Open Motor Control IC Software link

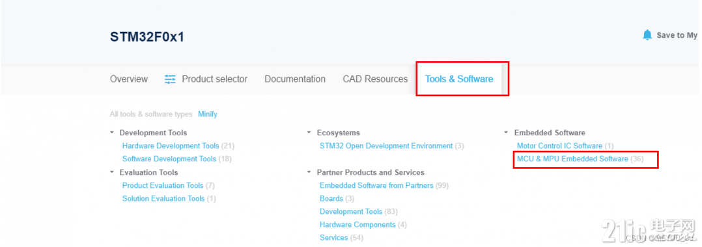click(559, 146)
